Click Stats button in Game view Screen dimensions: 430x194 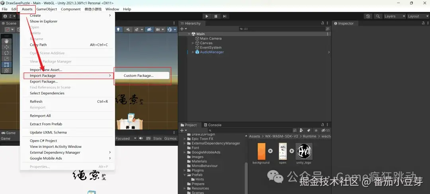click(157, 138)
